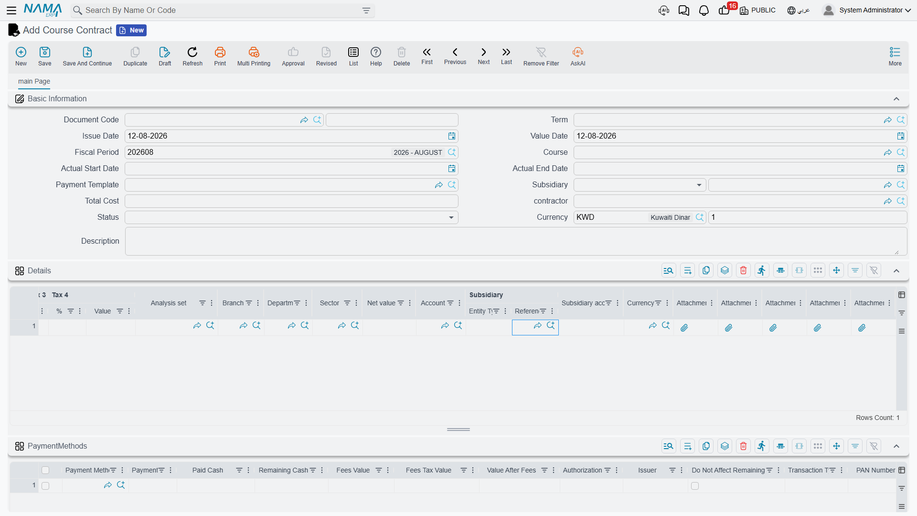Click first Attachment paperclip in Details row

coord(684,328)
